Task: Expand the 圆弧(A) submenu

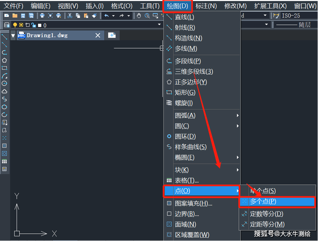Action: (x=237, y=116)
